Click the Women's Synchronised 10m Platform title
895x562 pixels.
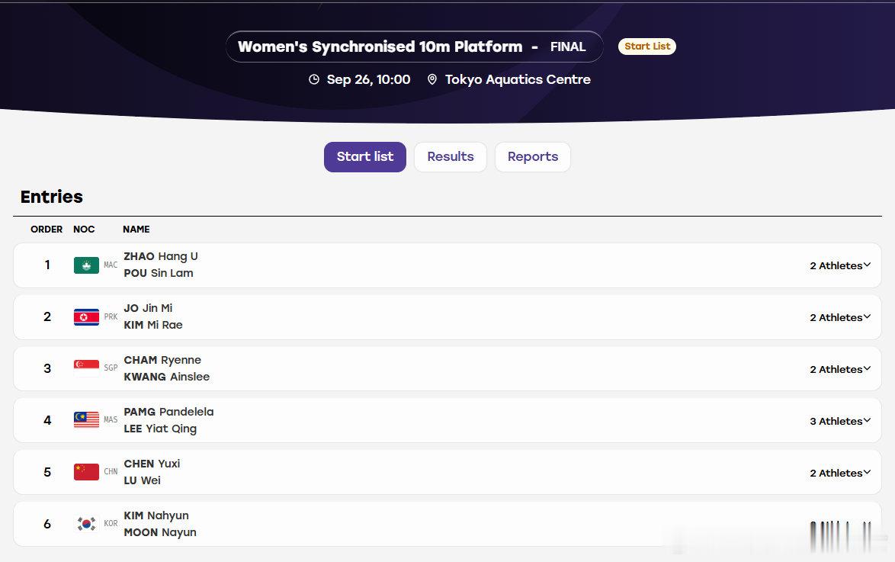pos(380,47)
